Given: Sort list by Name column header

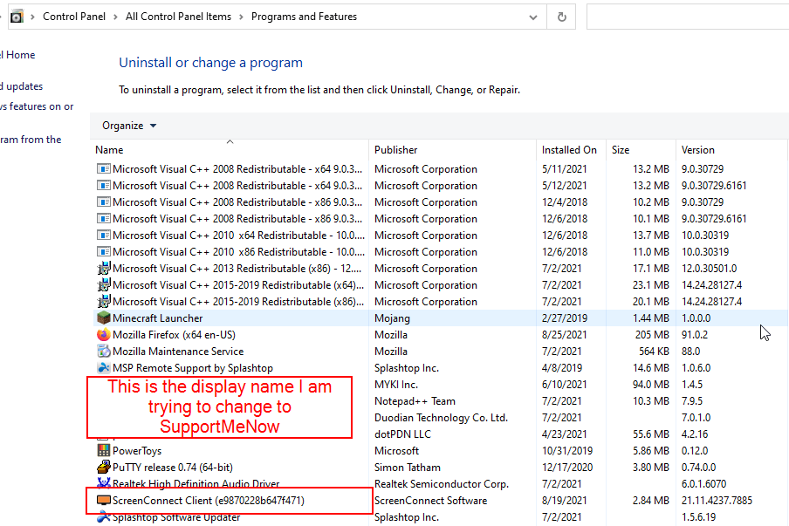Looking at the screenshot, I should 231,150.
